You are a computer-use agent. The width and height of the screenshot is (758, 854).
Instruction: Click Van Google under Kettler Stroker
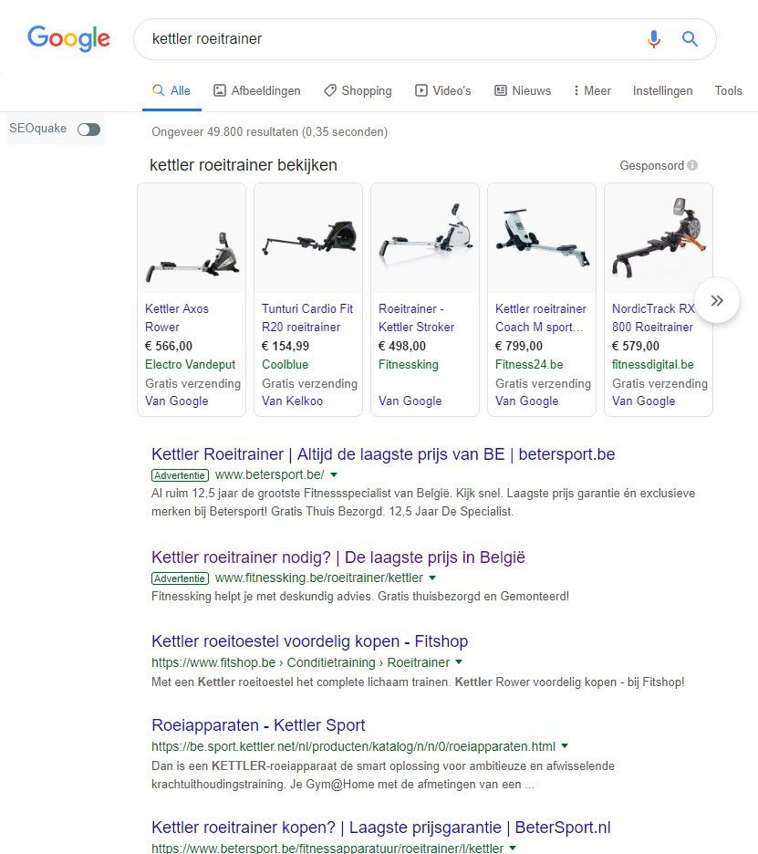(x=410, y=401)
